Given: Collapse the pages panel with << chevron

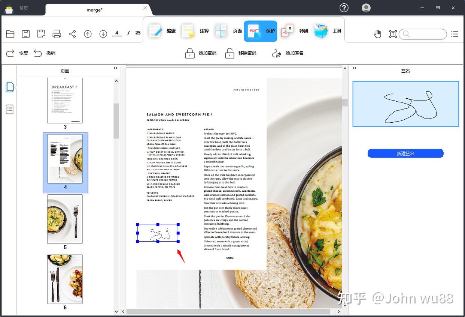Looking at the screenshot, I should pos(116,68).
